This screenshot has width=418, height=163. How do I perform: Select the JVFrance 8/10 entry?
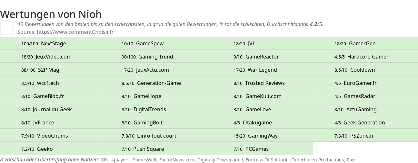38,122
